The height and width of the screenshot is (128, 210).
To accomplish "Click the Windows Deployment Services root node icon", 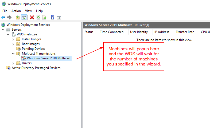I will (3, 25).
